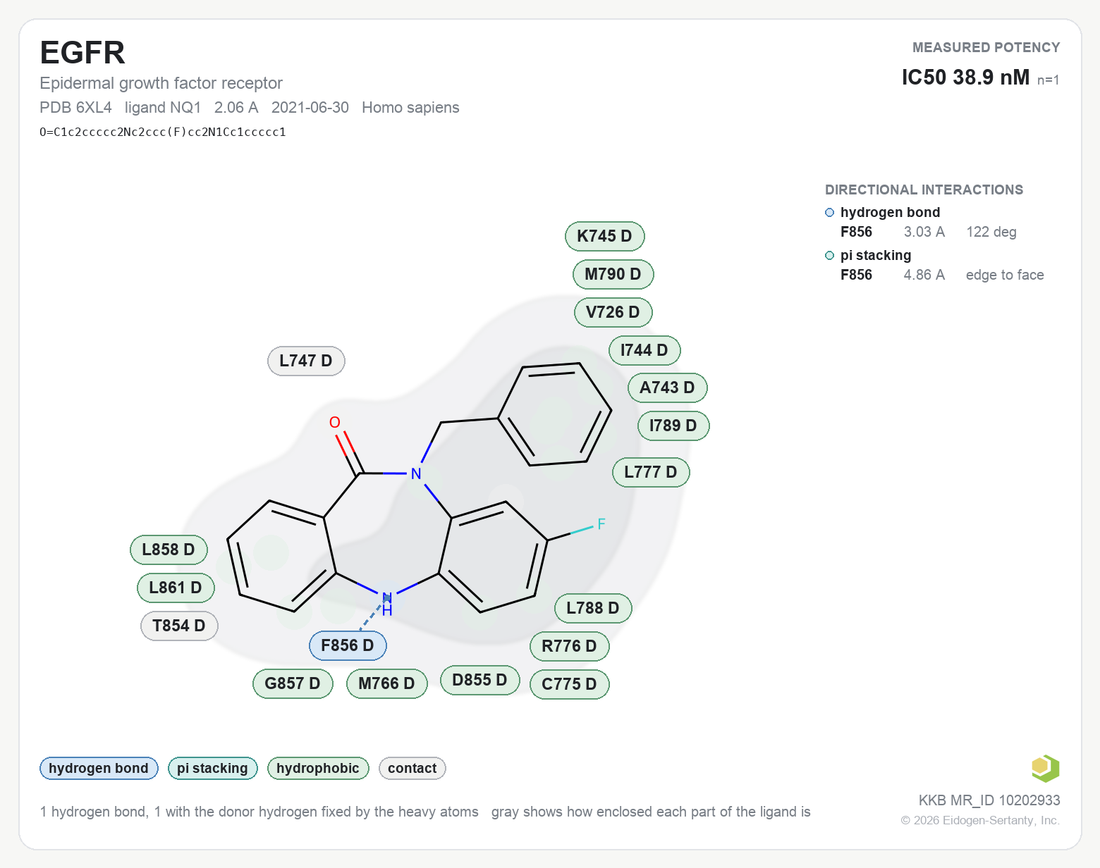The height and width of the screenshot is (868, 1100).
Task: Click the pi stacking legend pill at bottom
Action: click(212, 768)
